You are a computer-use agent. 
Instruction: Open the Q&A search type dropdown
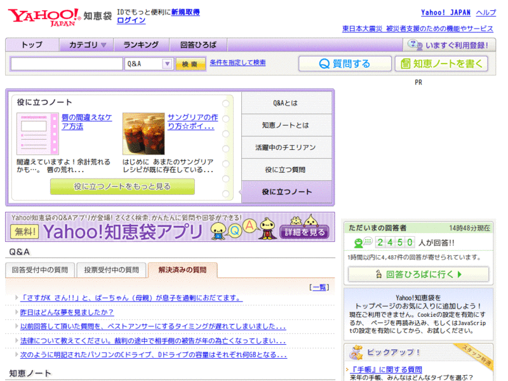pyautogui.click(x=149, y=64)
